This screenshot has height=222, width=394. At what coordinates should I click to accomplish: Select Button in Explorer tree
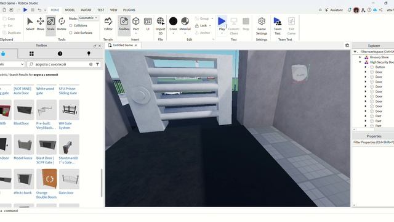(x=380, y=67)
